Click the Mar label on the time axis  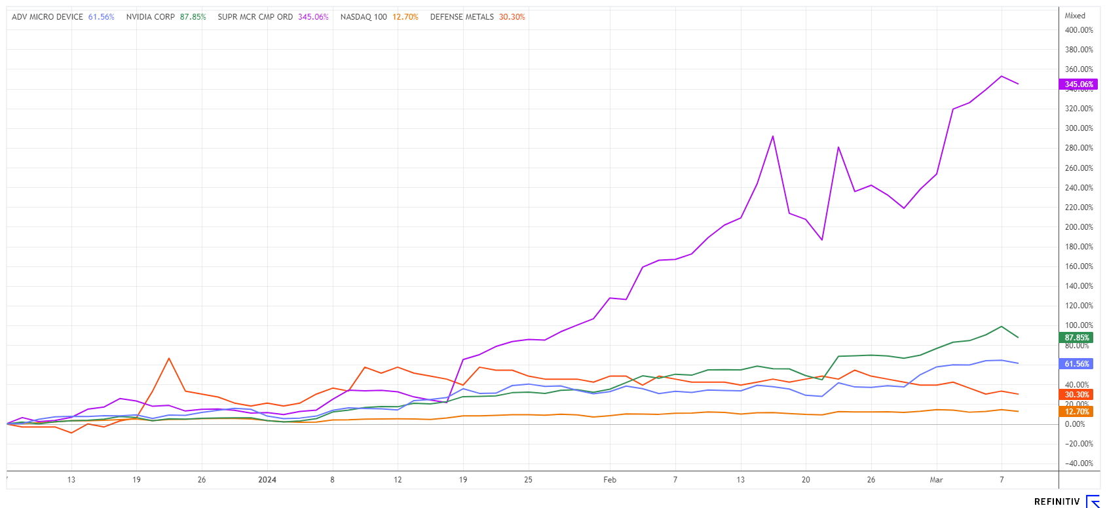(x=936, y=480)
